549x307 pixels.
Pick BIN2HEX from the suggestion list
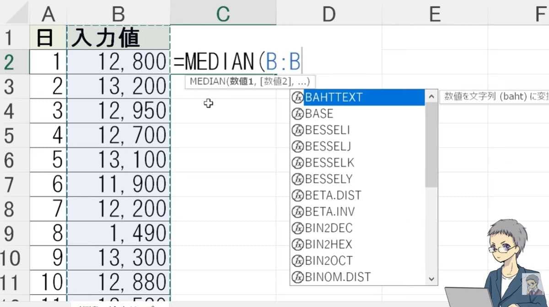(x=328, y=244)
